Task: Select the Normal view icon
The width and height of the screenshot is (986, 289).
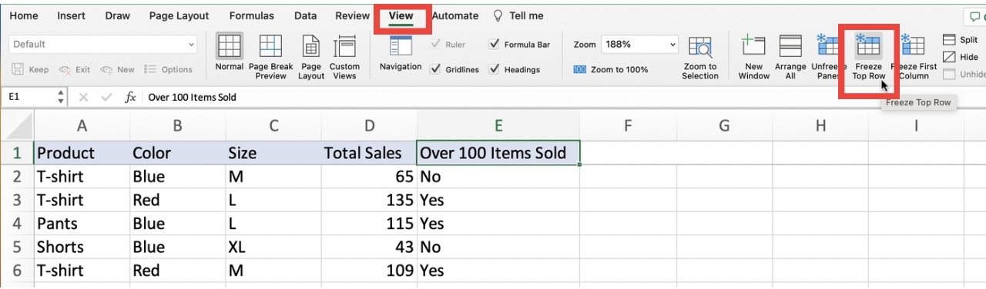Action: point(229,46)
